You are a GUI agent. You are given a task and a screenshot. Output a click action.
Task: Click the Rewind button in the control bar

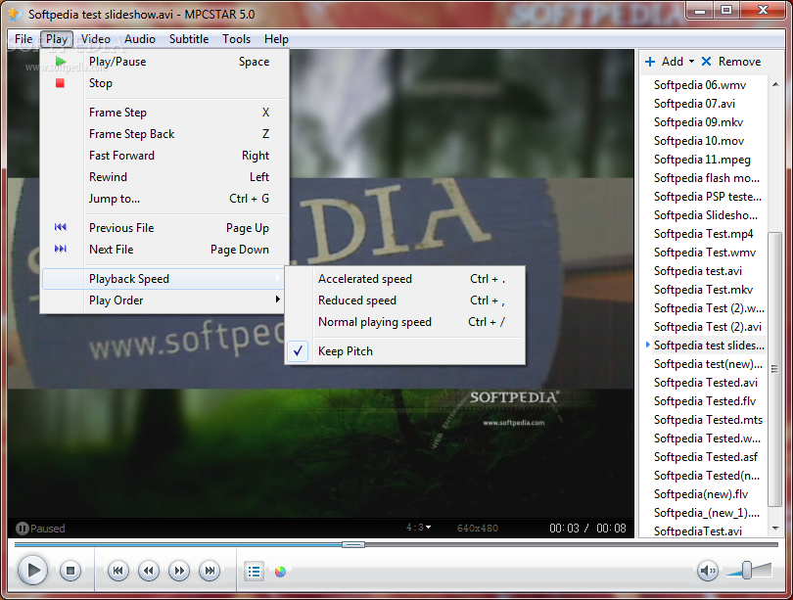coord(149,572)
